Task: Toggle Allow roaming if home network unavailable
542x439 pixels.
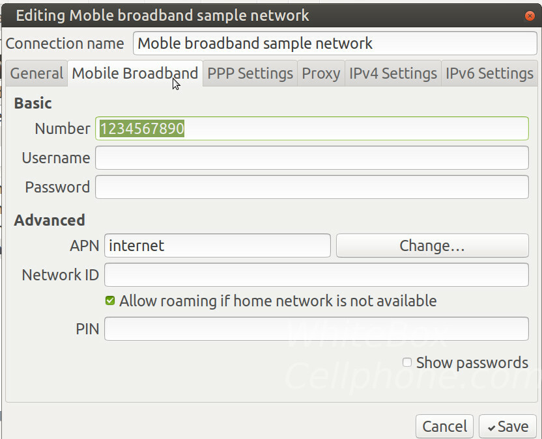Action: [x=110, y=300]
